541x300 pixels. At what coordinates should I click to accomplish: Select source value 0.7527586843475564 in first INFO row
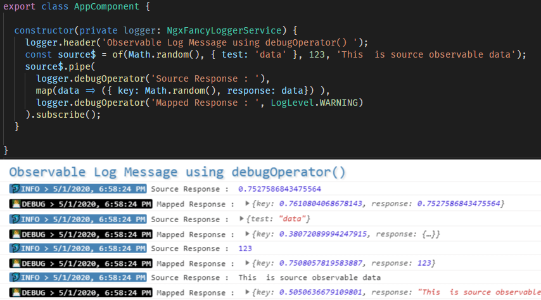(279, 189)
